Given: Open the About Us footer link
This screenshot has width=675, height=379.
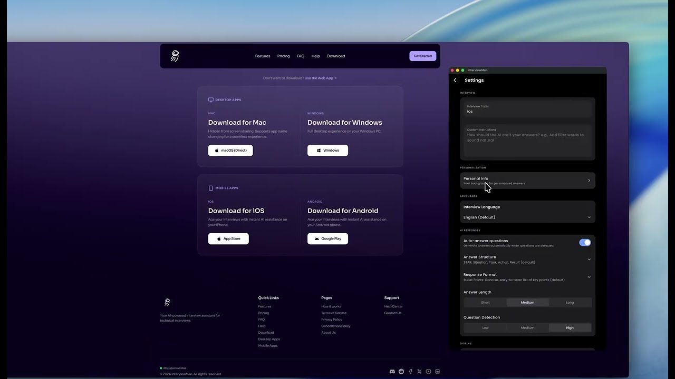Looking at the screenshot, I should point(329,333).
